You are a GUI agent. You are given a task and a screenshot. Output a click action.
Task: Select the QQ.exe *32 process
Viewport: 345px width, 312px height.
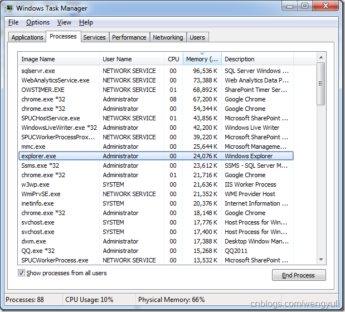click(x=156, y=251)
